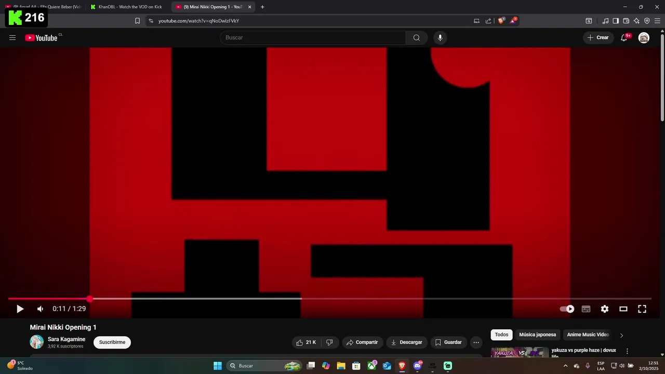This screenshot has width=665, height=374.
Task: Select the Música japonesa filter chip
Action: tap(537, 335)
